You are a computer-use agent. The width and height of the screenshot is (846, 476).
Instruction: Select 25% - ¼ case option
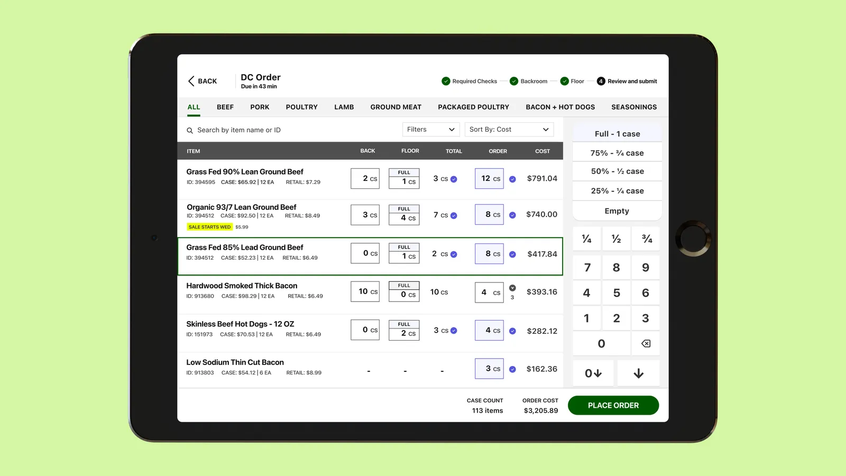click(x=617, y=191)
